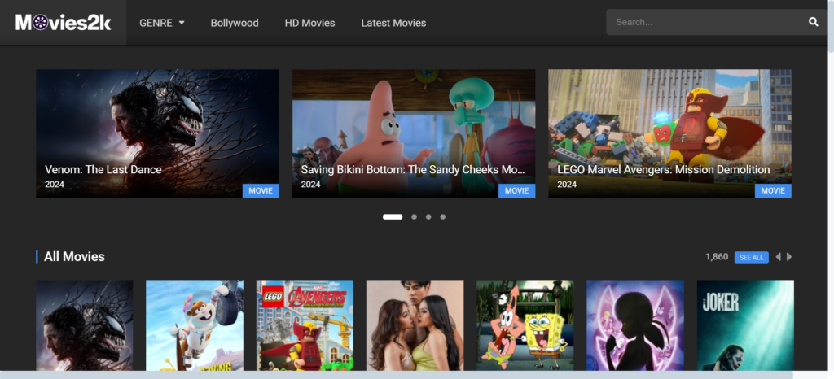Open the Bollywood menu item

pyautogui.click(x=235, y=23)
